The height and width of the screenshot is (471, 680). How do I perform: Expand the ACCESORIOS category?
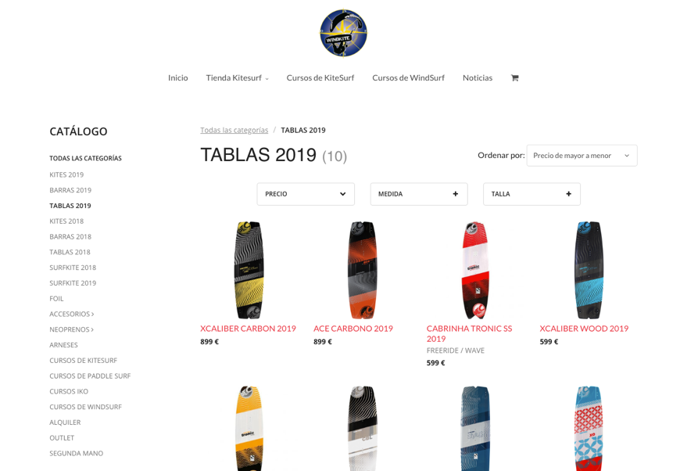(72, 314)
